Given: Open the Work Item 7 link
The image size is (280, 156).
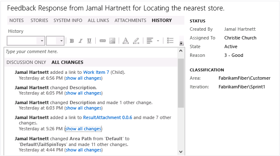Looking at the screenshot, I should point(96,72).
